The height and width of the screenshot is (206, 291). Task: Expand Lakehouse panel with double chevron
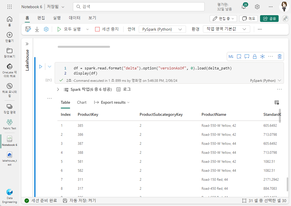tap(27, 44)
